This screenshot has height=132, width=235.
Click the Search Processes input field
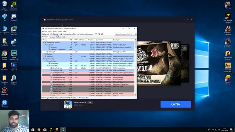[125, 34]
